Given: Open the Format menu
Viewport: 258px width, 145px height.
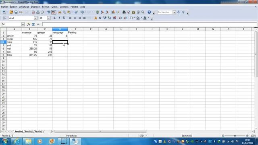Looking at the screenshot, I should 46,7.
